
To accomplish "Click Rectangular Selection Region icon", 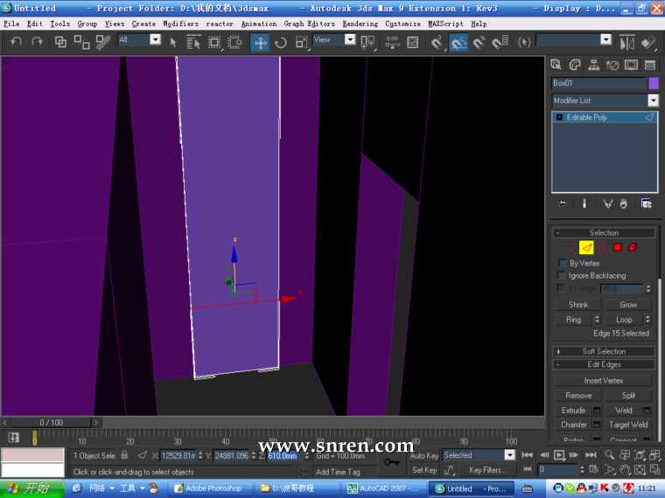I will click(x=214, y=42).
